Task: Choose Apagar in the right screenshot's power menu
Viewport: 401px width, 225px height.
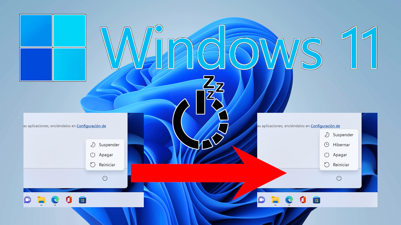Action: pos(339,155)
